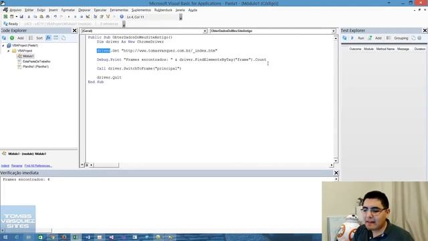428x241 pixels.
Task: Click the Paste icon in the toolbar
Action: pyautogui.click(x=41, y=17)
